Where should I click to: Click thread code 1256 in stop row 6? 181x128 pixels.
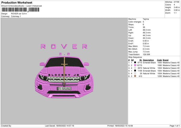tap(160, 76)
